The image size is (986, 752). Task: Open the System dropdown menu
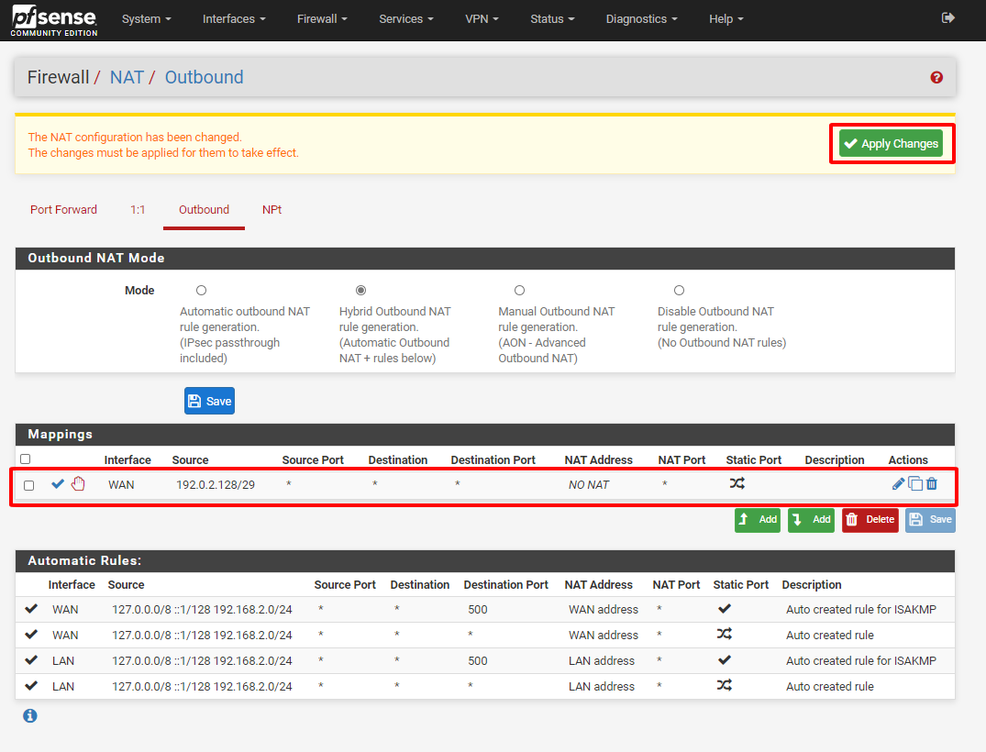[147, 19]
